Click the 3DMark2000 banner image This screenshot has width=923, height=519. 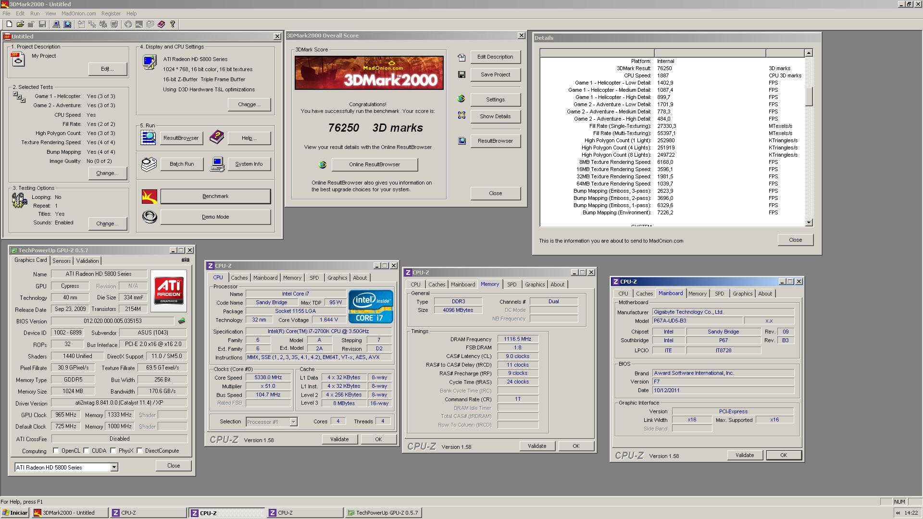pos(369,73)
